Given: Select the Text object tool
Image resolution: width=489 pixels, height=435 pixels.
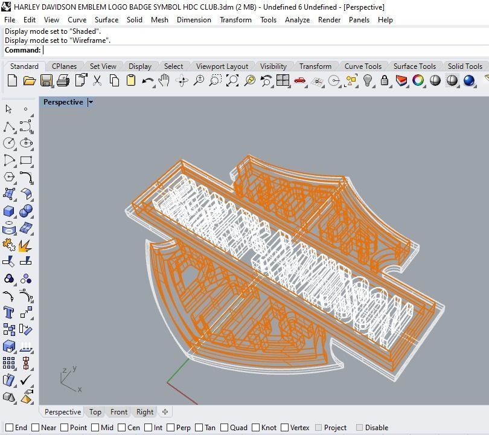Looking at the screenshot, I should click(x=8, y=312).
